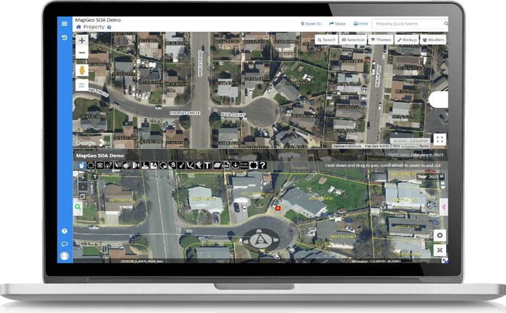Click the history icon in the blue sidebar
506x313 pixels.
point(65,38)
